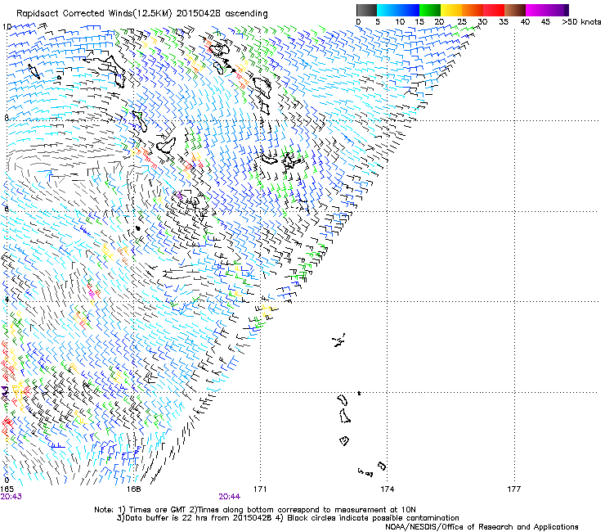Click the longitude label '177'
Screen dimensions: 605x532
[513, 489]
